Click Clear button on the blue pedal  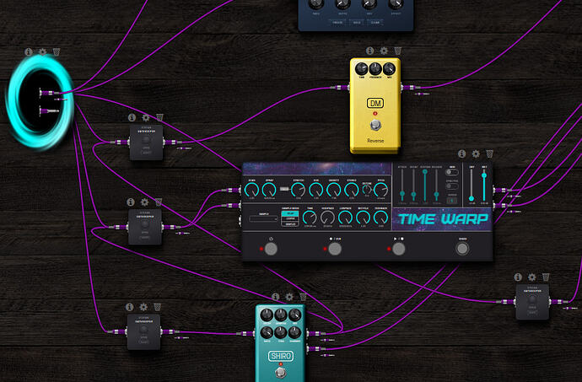tap(375, 22)
